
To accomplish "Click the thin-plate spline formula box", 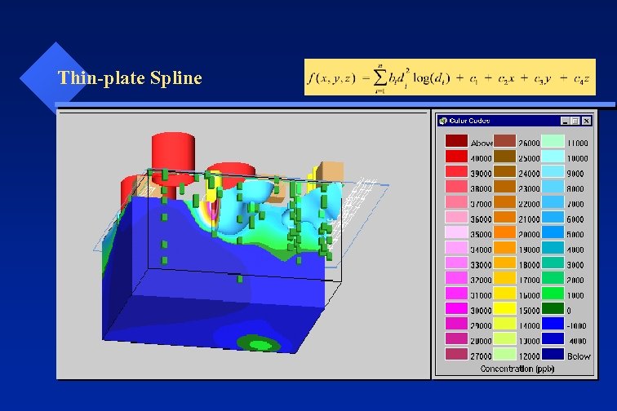I will [450, 77].
